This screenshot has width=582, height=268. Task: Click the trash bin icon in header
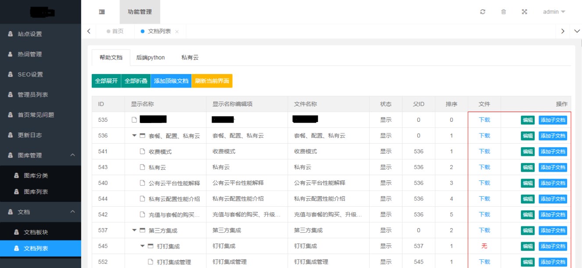click(x=503, y=12)
